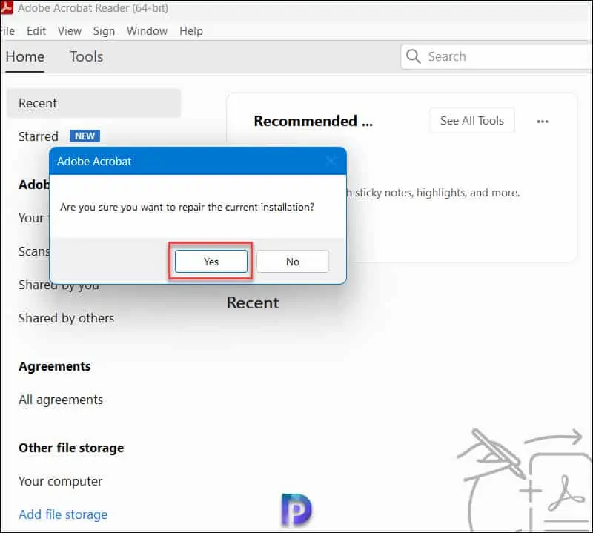Click the Agreements heading
593x533 pixels.
click(x=54, y=366)
